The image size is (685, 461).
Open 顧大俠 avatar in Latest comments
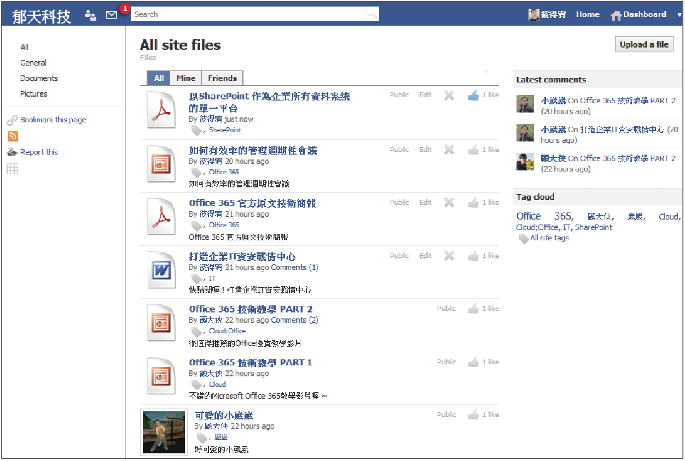click(525, 162)
